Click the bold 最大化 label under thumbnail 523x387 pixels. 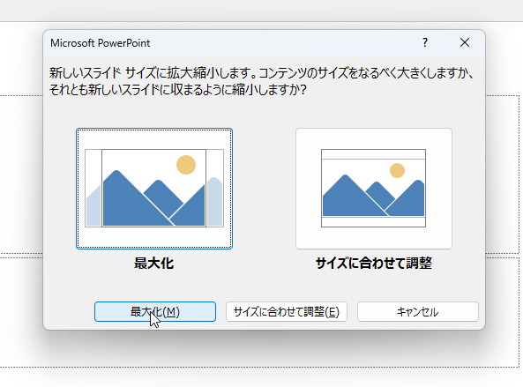153,264
